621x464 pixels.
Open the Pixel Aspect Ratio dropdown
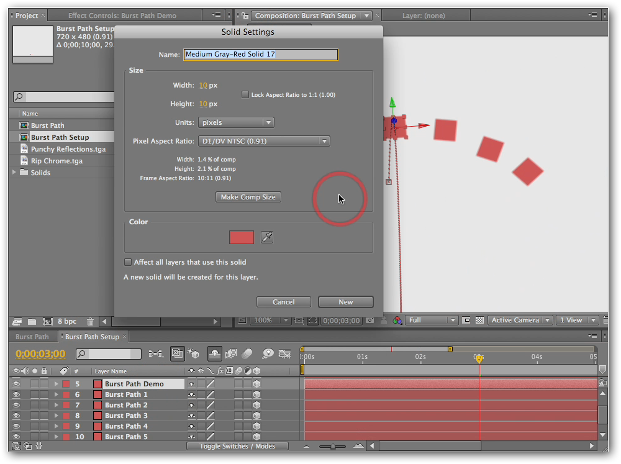tap(264, 141)
